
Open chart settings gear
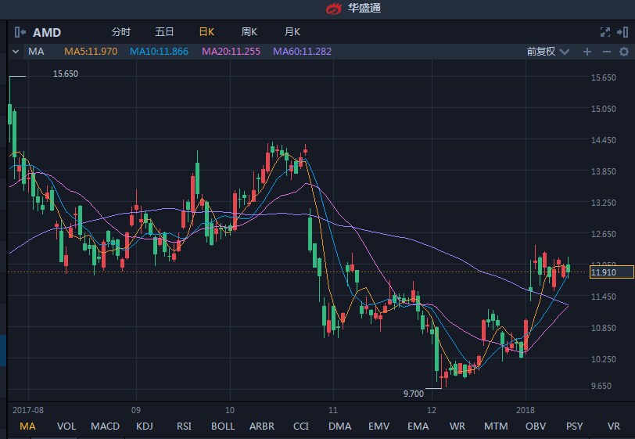point(624,52)
